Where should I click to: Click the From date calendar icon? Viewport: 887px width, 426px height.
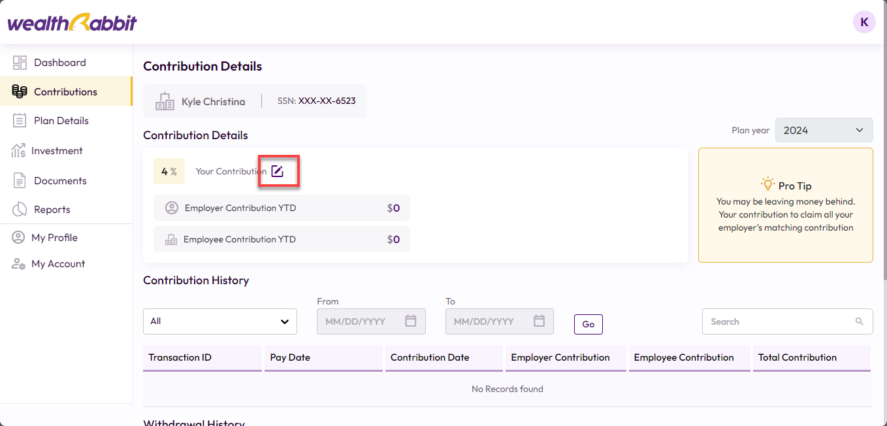(411, 321)
